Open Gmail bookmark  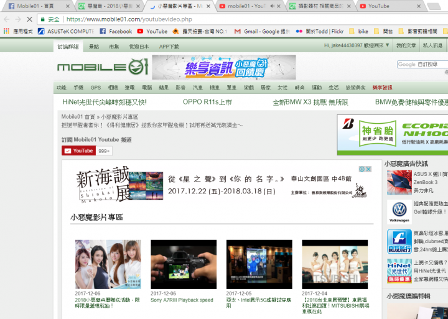(262, 32)
